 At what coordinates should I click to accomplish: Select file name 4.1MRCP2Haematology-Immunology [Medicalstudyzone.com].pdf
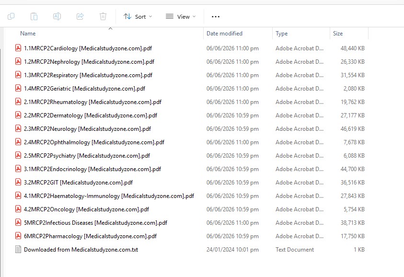click(x=109, y=196)
